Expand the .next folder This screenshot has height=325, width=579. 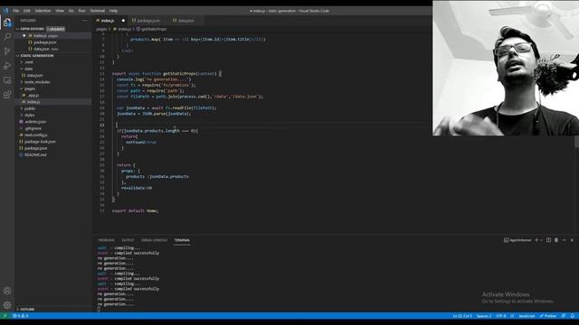[x=29, y=62]
